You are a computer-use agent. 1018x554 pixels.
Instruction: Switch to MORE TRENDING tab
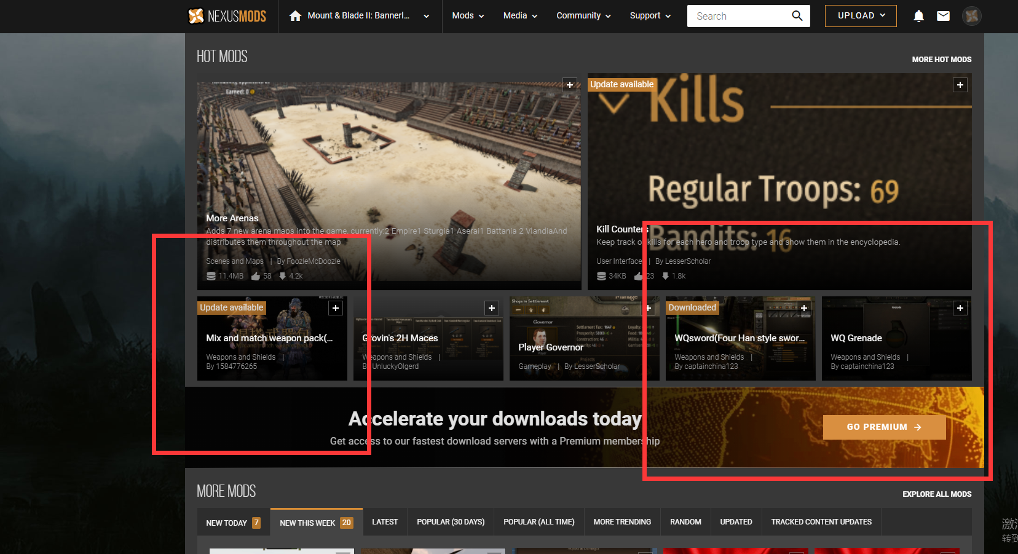(x=622, y=522)
